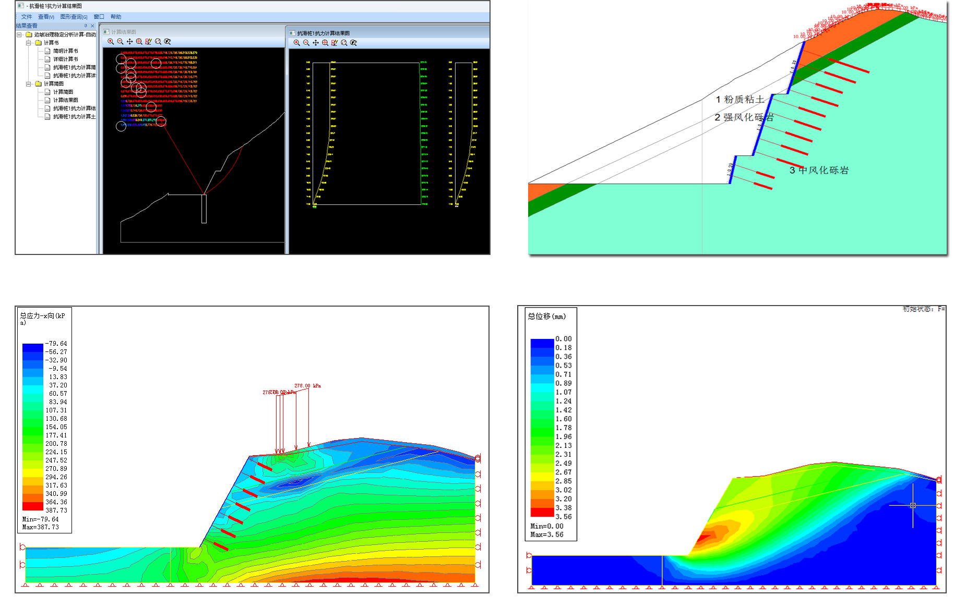Click crosshair zoom icon in 抗滑桩1抗力计算结果图 window

(x=325, y=43)
